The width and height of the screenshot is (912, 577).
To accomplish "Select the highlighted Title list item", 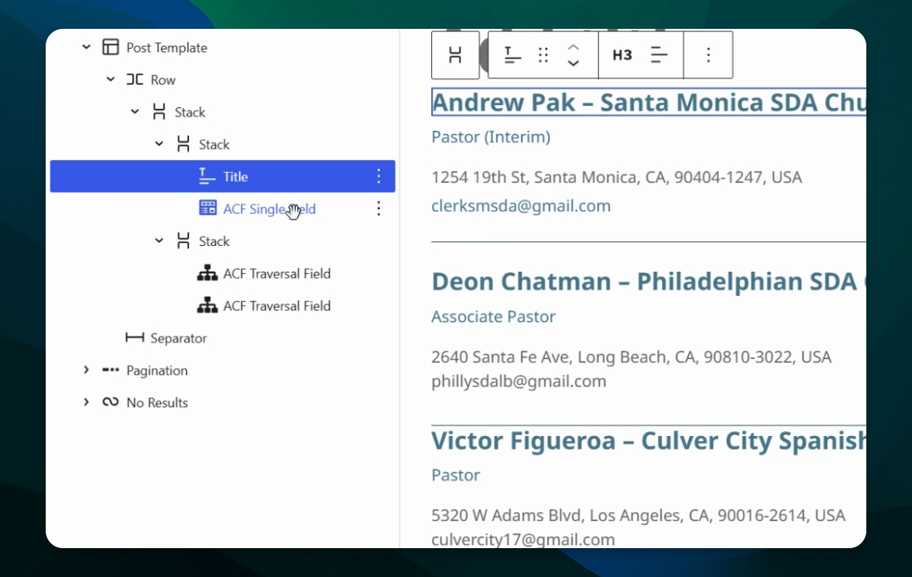I will [x=223, y=176].
